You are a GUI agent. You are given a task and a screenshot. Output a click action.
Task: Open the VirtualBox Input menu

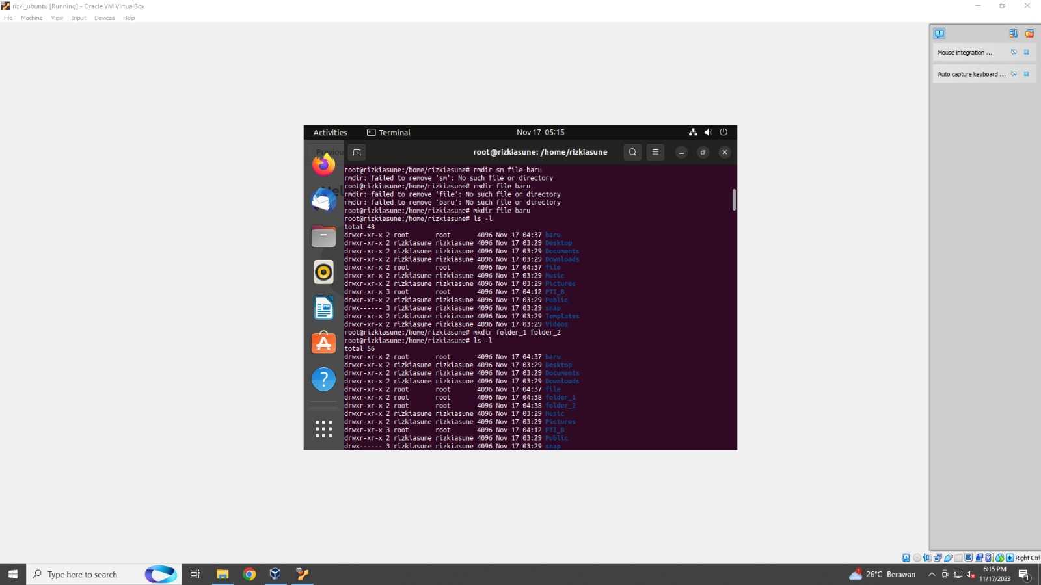point(79,18)
